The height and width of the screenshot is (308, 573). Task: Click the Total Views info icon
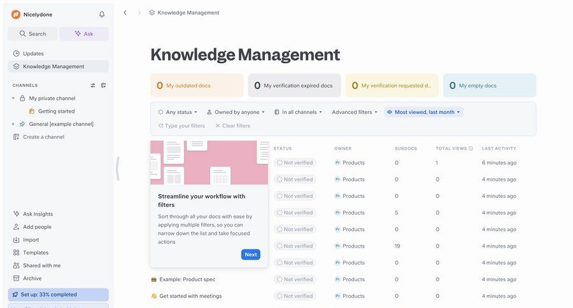point(470,148)
